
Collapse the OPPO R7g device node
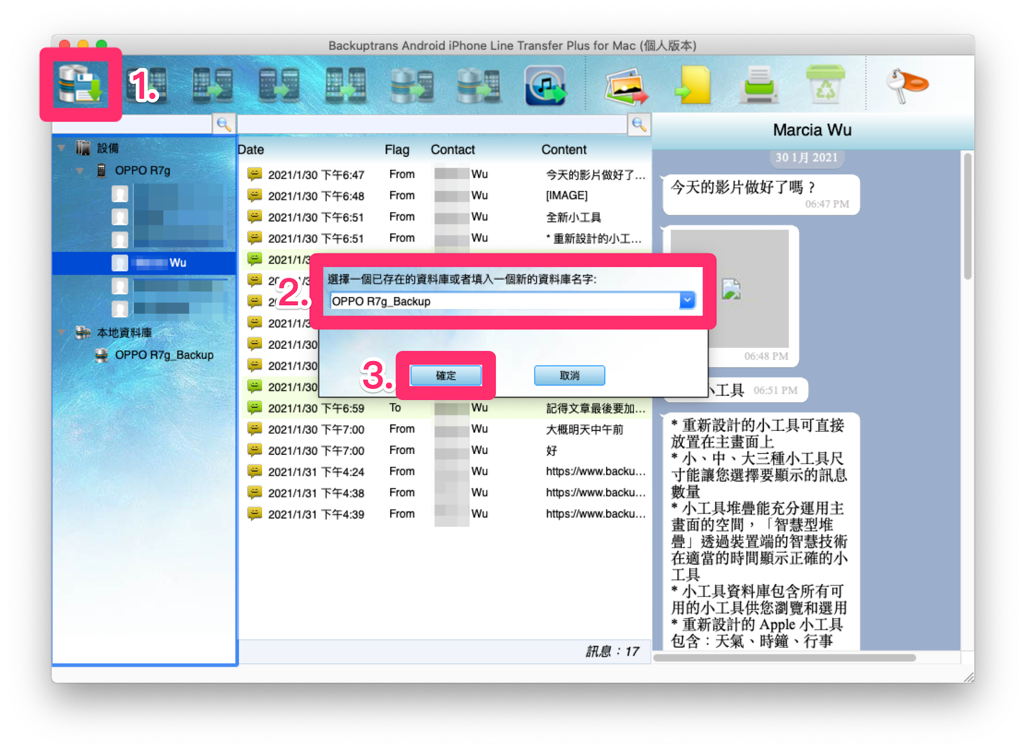click(81, 171)
